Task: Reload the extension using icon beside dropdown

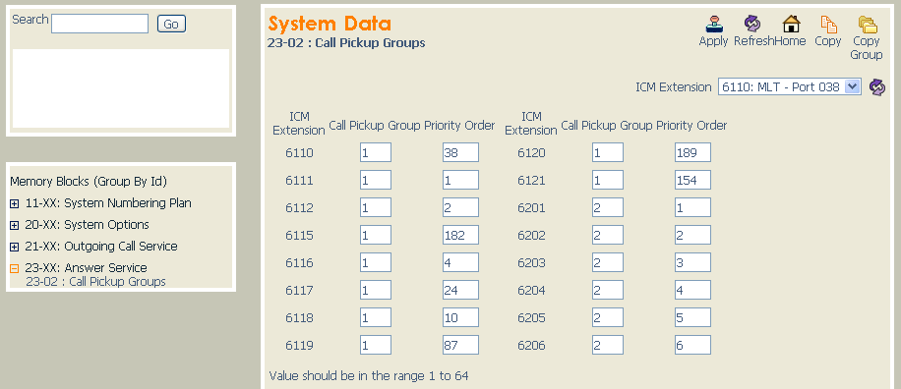Action: (876, 87)
